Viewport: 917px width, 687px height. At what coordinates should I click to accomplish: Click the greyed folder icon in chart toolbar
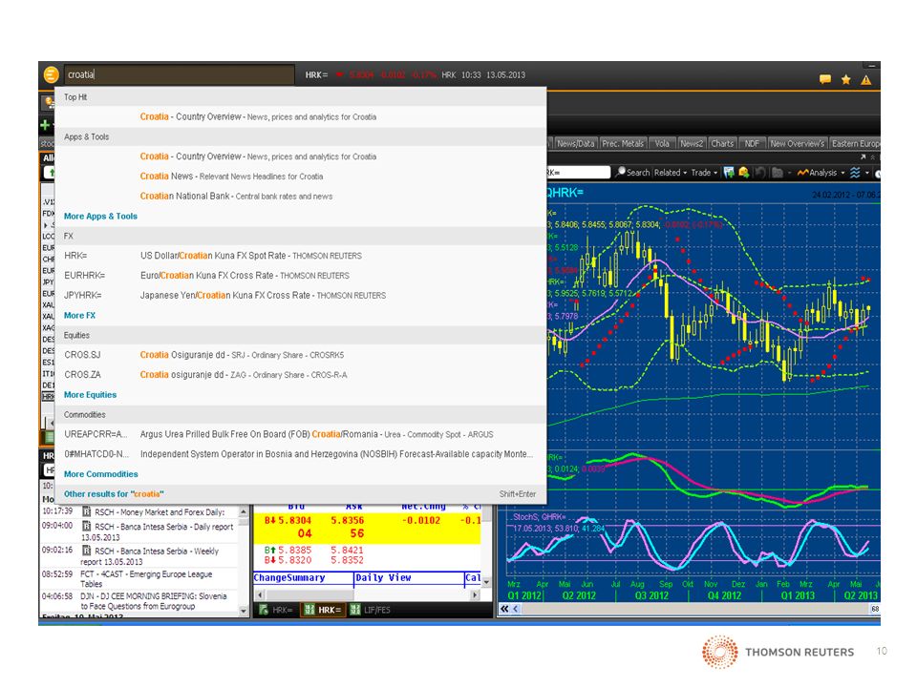[778, 173]
